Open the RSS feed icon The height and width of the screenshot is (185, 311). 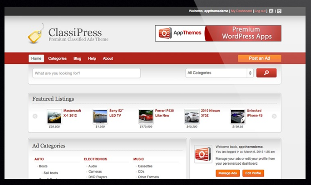point(271,11)
